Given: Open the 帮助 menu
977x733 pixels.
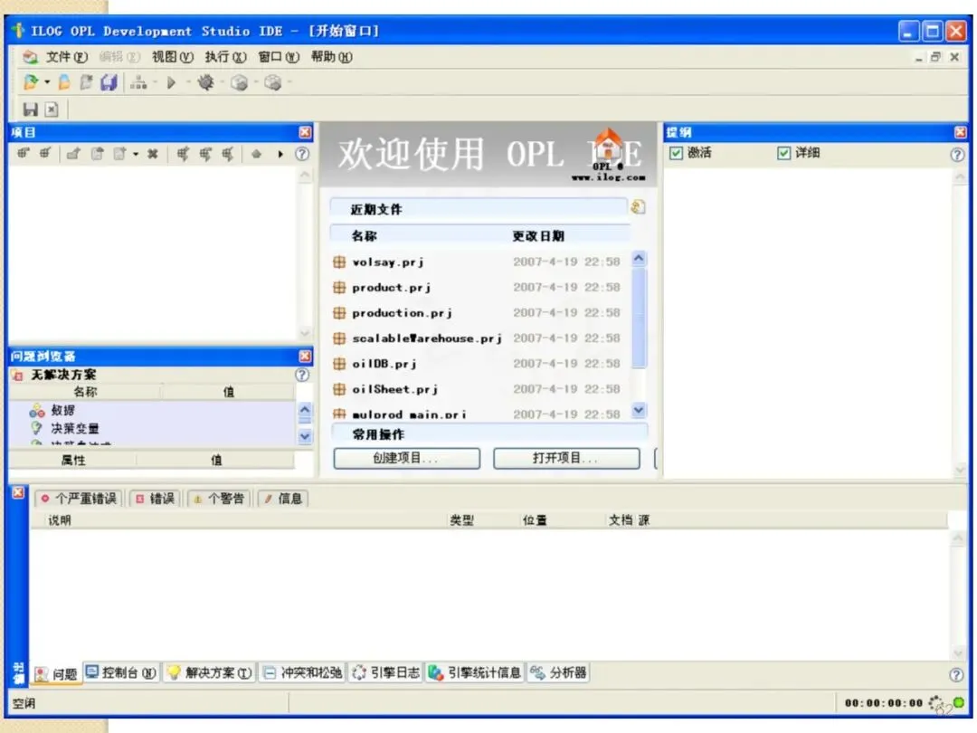Looking at the screenshot, I should point(331,57).
